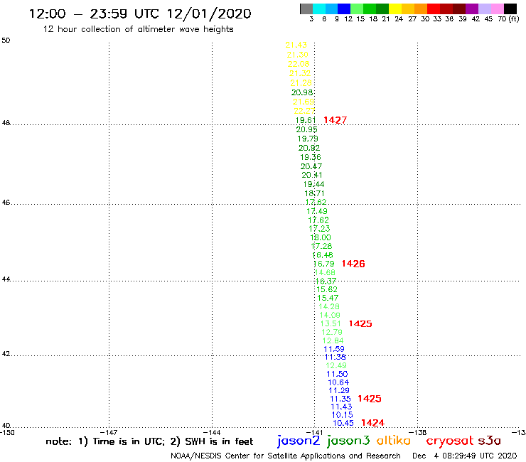Click the wave height value 19.36
The height and width of the screenshot is (462, 526).
pyautogui.click(x=311, y=157)
